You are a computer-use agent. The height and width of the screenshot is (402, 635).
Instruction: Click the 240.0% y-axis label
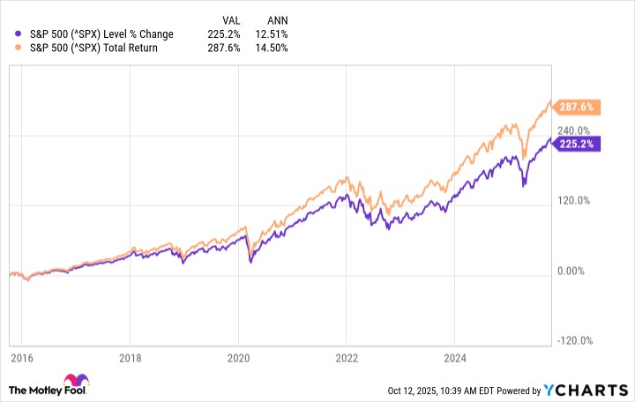573,130
